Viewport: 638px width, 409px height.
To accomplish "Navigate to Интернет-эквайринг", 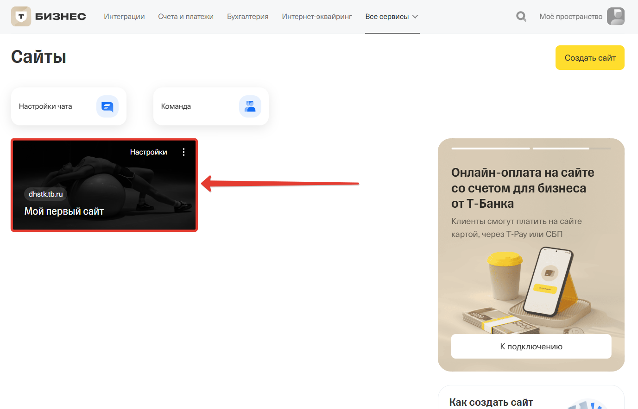I will pos(317,17).
